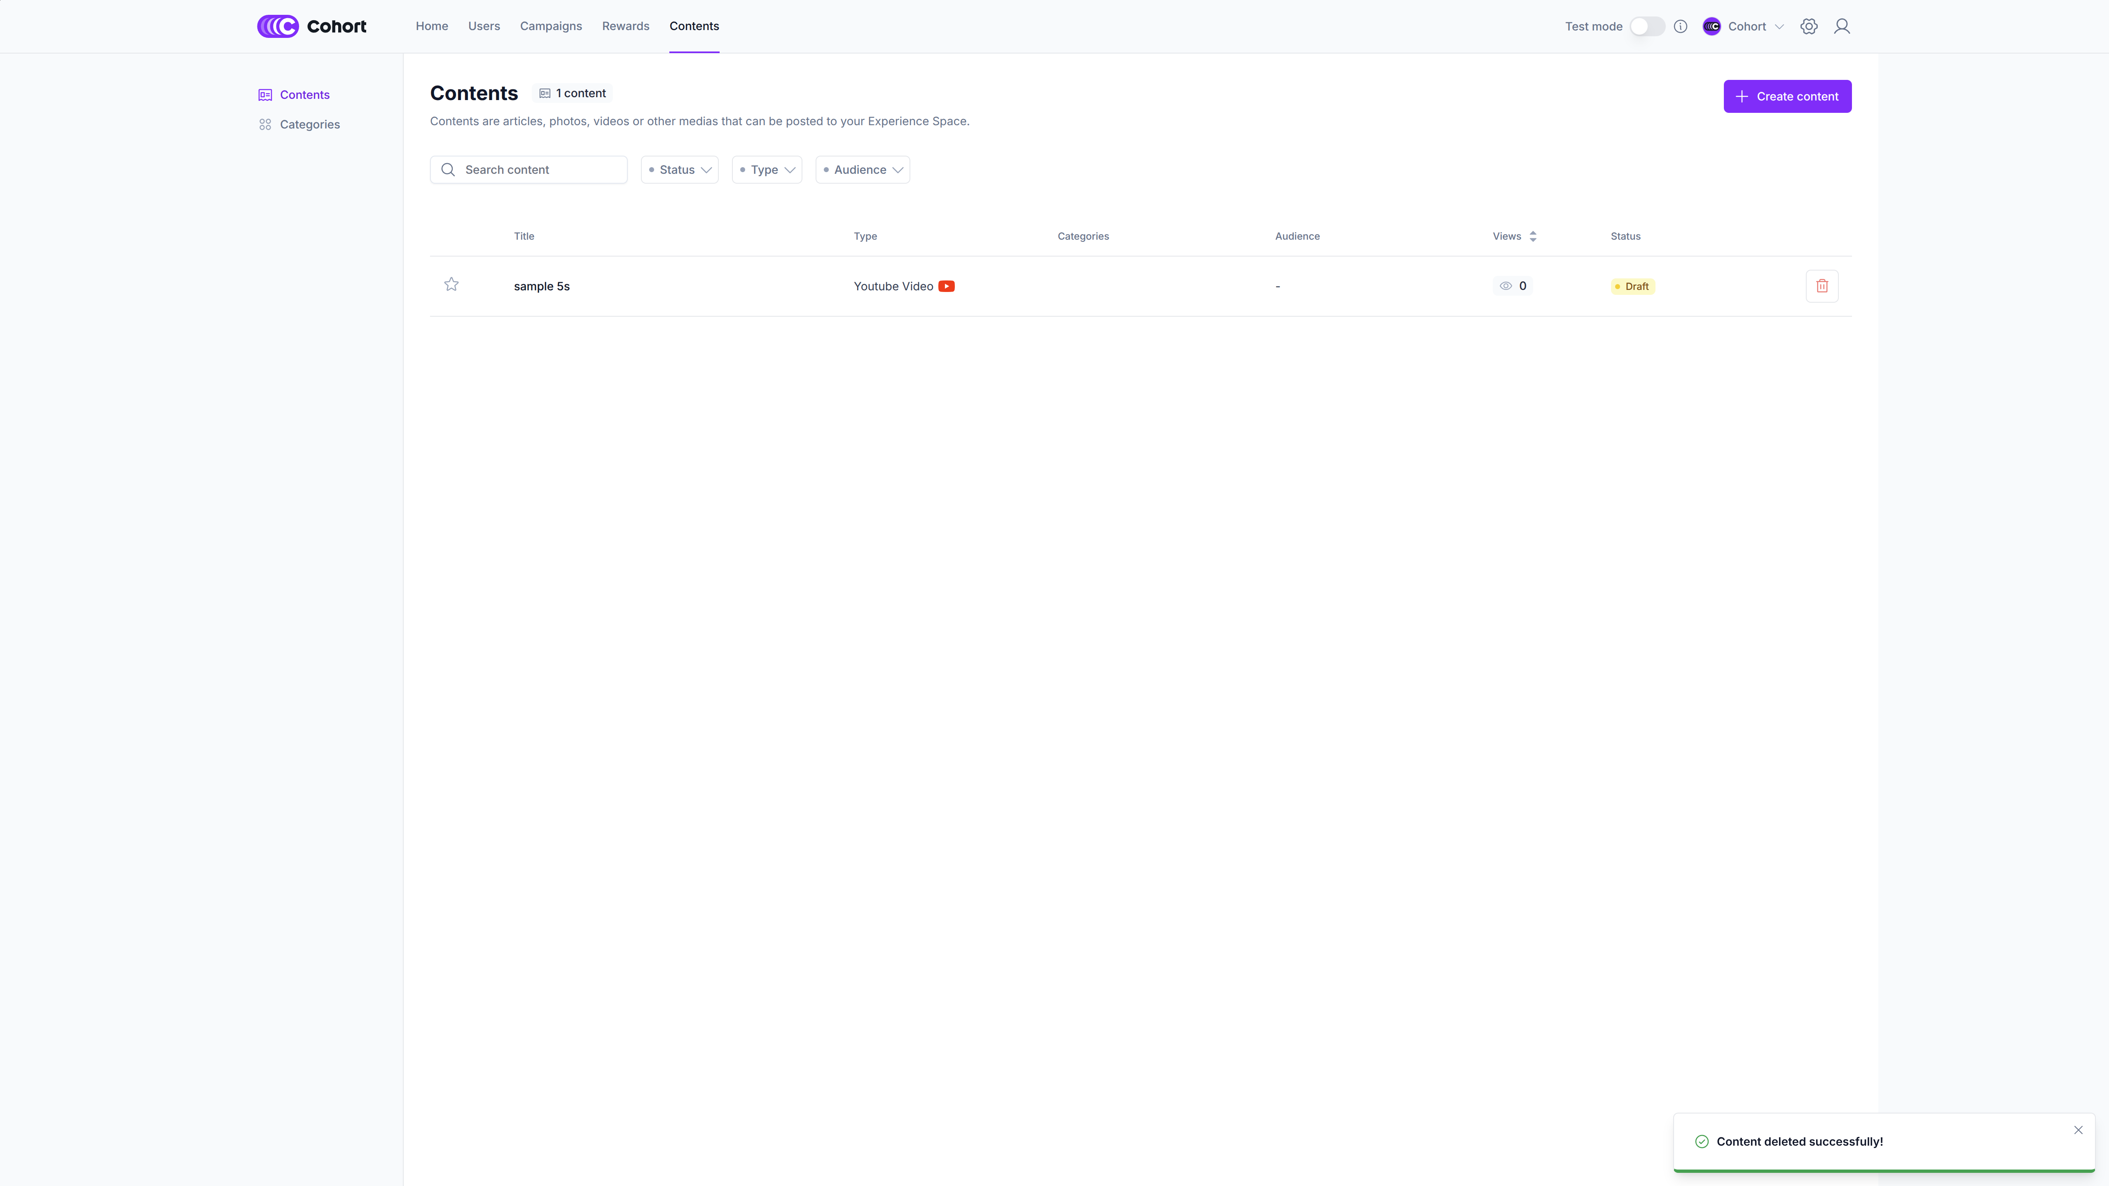
Task: Click the Cohort logo in header
Action: [312, 26]
